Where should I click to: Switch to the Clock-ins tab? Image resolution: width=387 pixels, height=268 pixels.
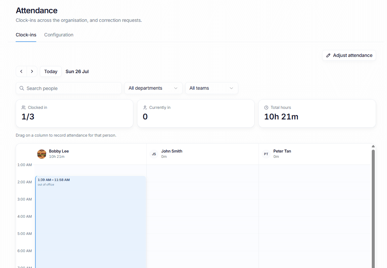[26, 35]
